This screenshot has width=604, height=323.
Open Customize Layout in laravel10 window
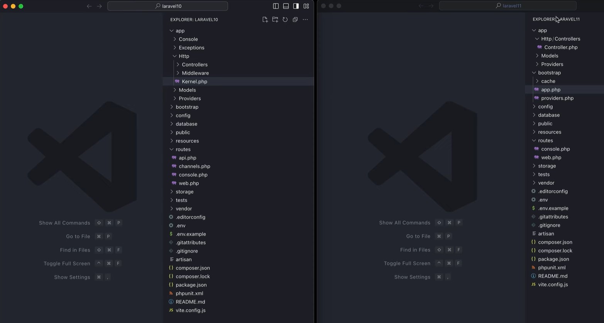pos(306,6)
